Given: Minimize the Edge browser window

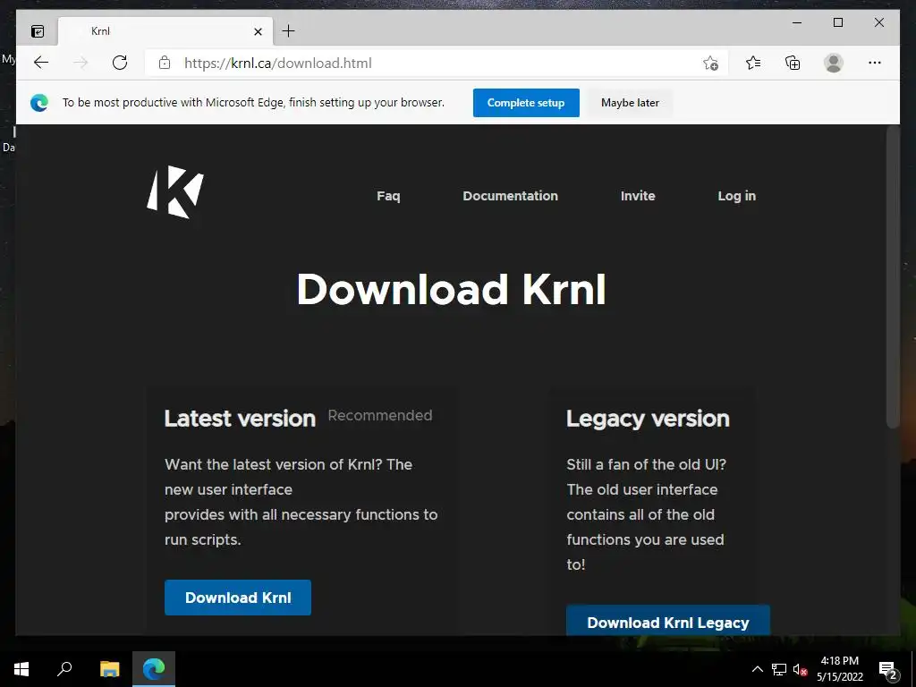Looking at the screenshot, I should click(x=797, y=22).
